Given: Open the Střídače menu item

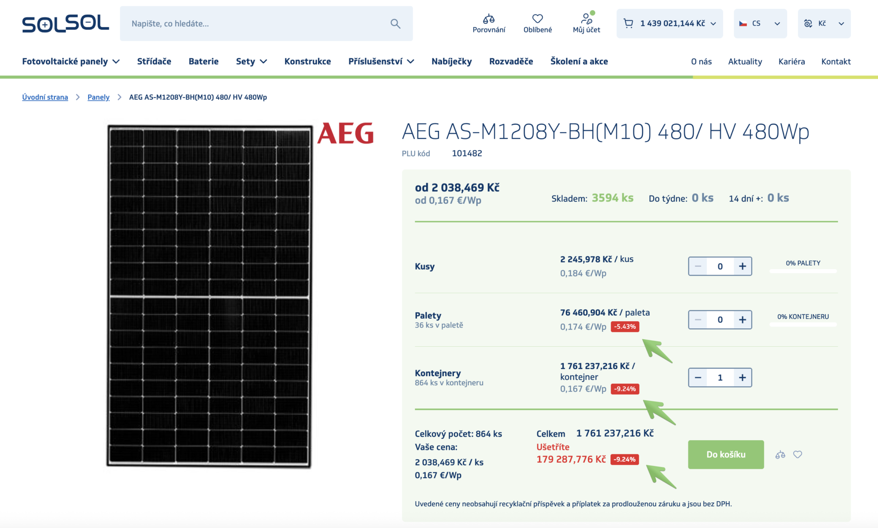Looking at the screenshot, I should 154,61.
